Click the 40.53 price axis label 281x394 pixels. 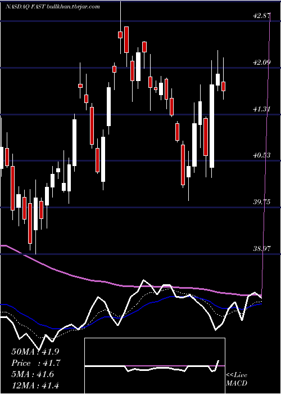coord(262,155)
